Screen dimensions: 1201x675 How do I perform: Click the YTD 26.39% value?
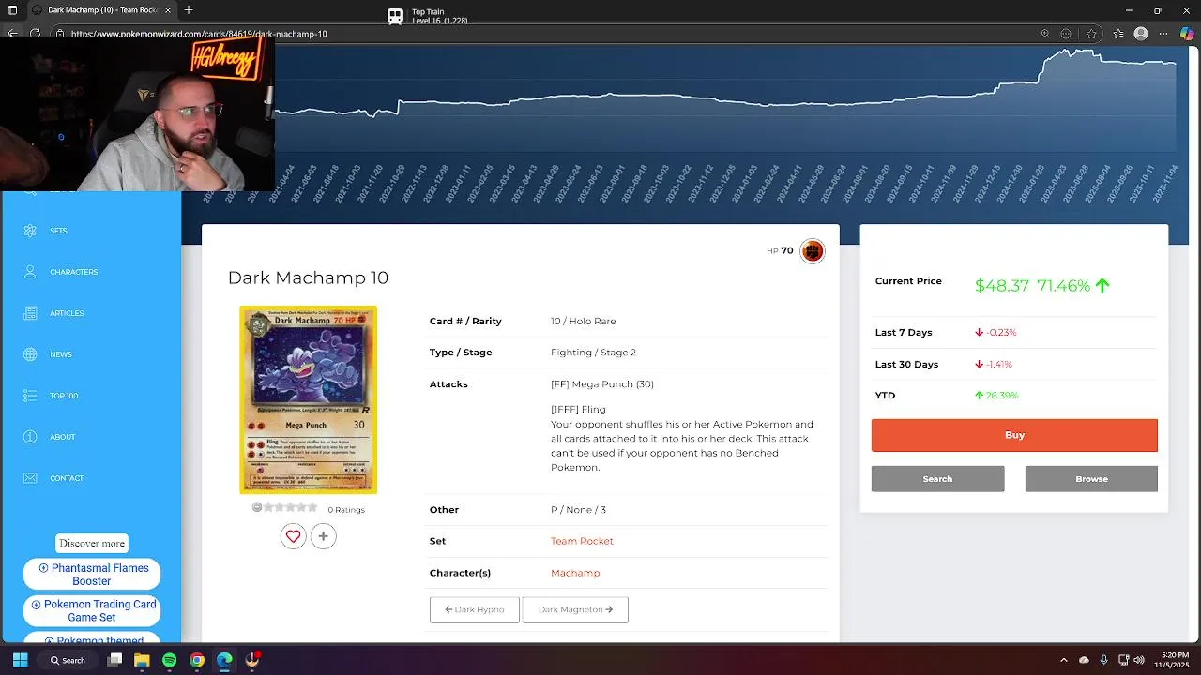pos(1002,396)
